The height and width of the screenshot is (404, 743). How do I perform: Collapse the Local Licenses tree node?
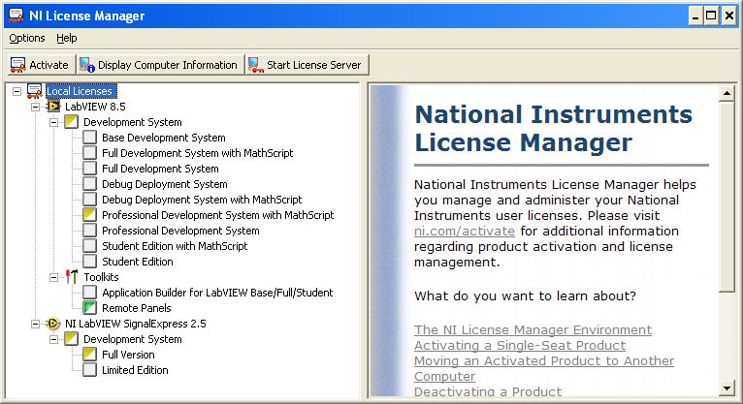click(17, 91)
